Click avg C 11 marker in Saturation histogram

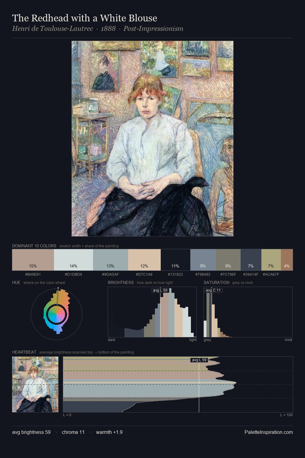pyautogui.click(x=213, y=290)
